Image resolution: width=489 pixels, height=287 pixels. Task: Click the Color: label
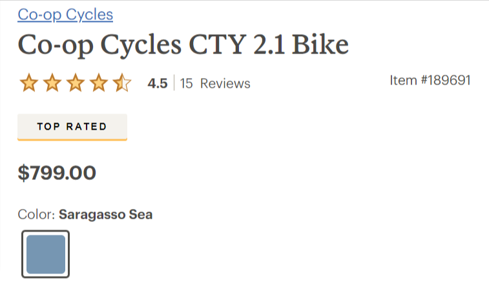[x=36, y=215]
